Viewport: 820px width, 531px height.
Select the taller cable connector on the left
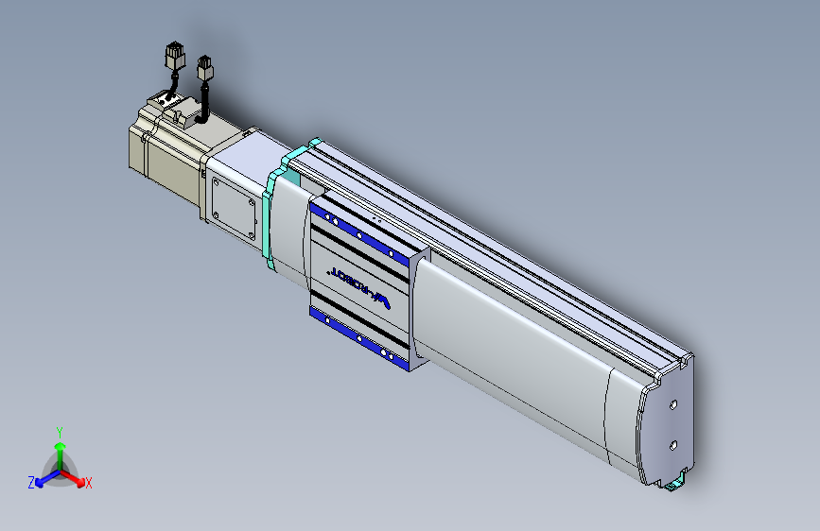pyautogui.click(x=175, y=56)
